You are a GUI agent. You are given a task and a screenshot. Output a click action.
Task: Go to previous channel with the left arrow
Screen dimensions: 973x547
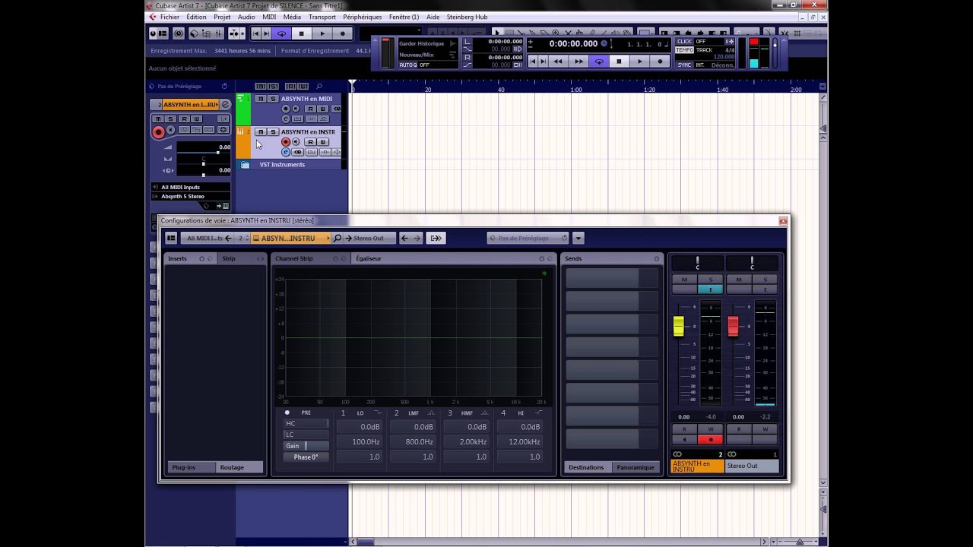tap(404, 239)
